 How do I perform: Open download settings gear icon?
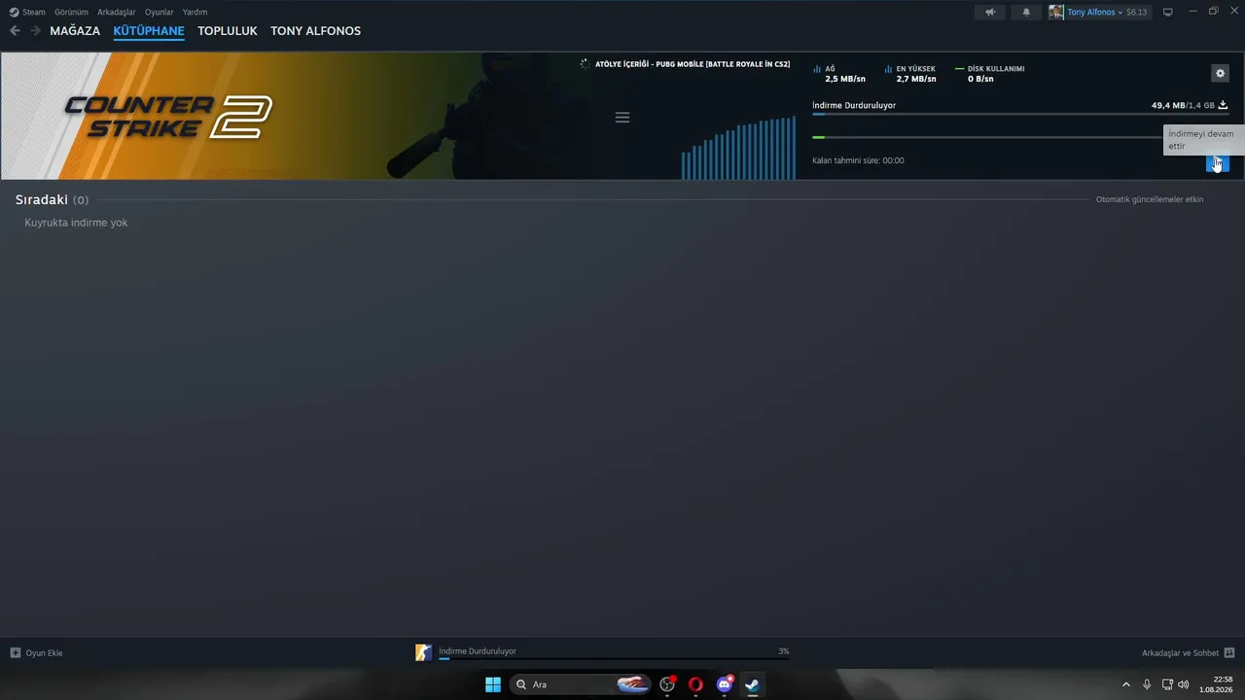pyautogui.click(x=1220, y=73)
